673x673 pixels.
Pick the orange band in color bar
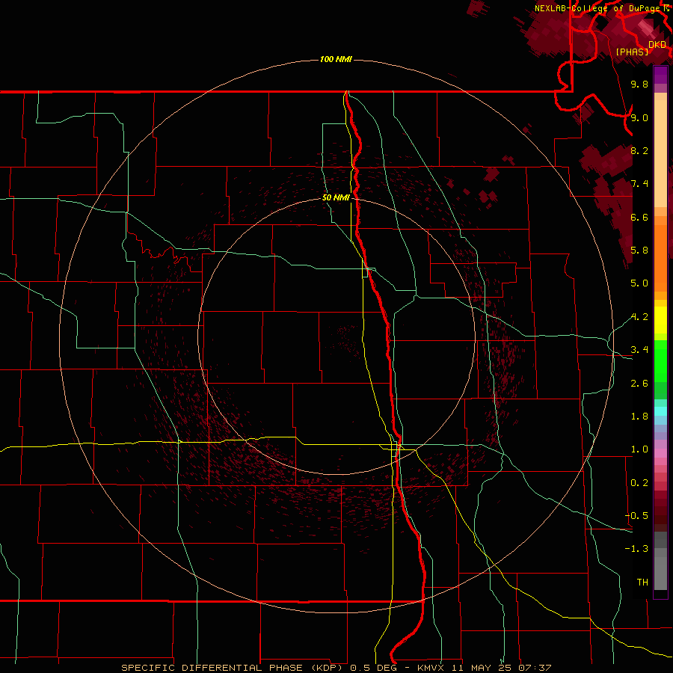pyautogui.click(x=660, y=258)
